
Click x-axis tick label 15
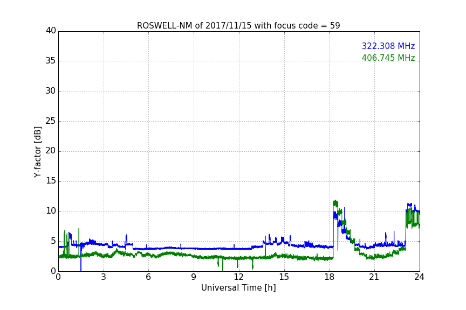point(284,277)
